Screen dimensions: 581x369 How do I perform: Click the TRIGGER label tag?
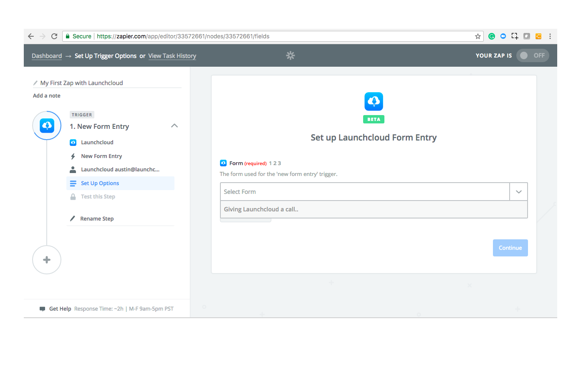tap(82, 115)
